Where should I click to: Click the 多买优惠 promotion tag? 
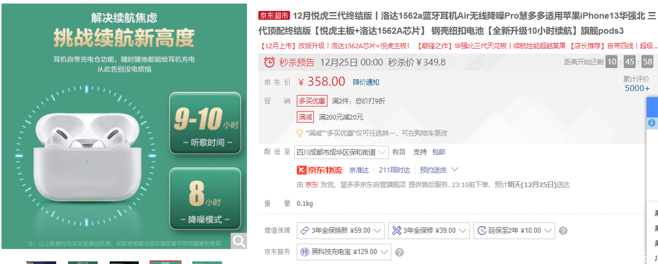pos(312,101)
